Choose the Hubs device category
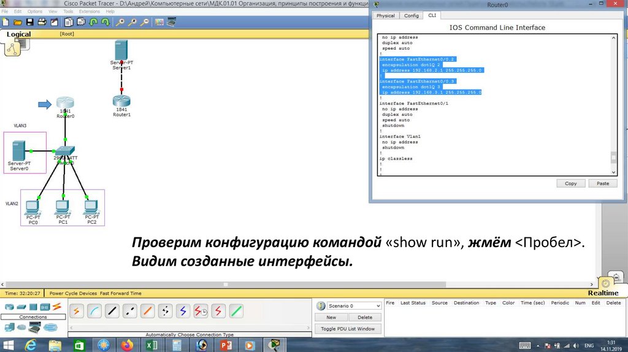Viewport: 628px width, 352px height. tap(33, 307)
